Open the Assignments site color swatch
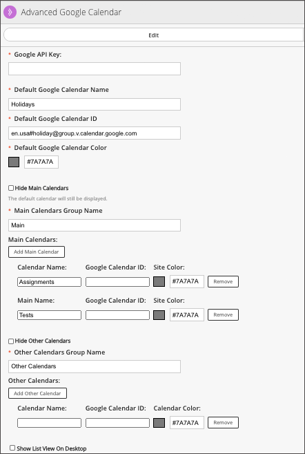 point(159,282)
